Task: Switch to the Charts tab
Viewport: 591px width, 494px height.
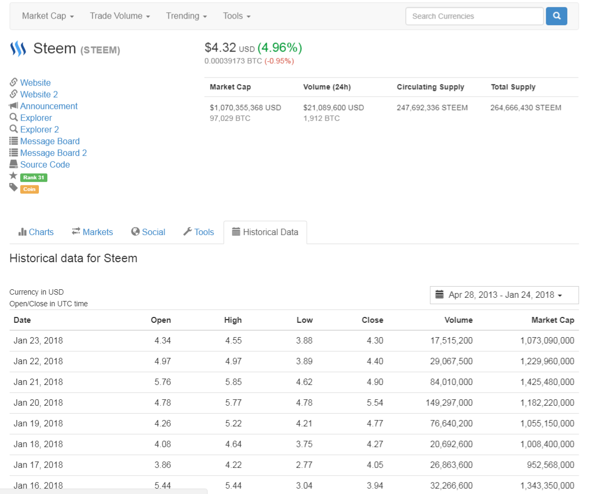Action: click(36, 232)
